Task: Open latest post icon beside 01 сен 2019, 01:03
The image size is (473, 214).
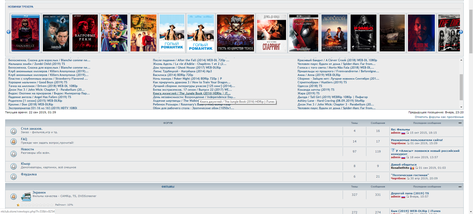Action: (416, 168)
